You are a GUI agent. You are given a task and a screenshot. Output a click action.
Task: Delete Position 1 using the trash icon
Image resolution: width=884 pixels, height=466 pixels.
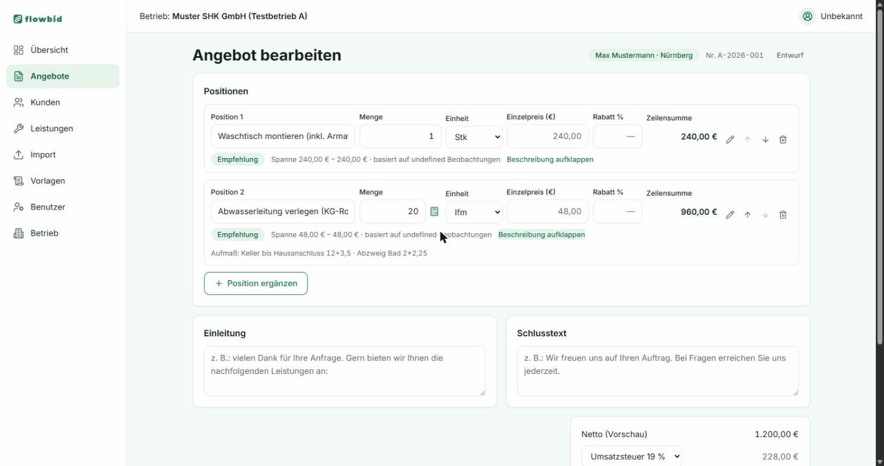[783, 140]
